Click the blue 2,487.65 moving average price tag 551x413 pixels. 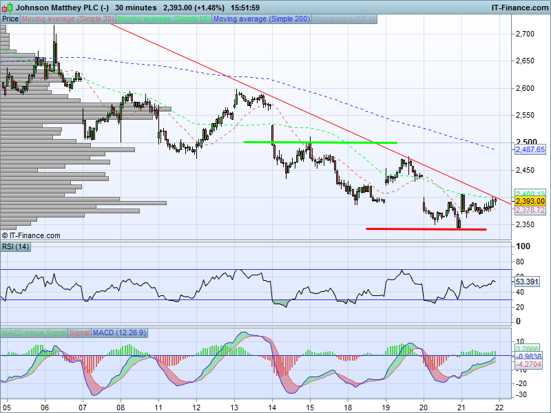coord(530,149)
